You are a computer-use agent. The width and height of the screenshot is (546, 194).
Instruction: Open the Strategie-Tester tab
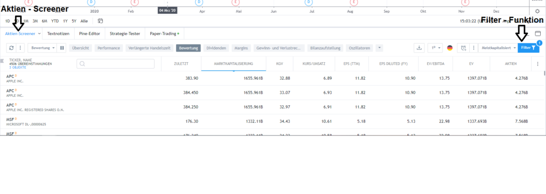125,33
